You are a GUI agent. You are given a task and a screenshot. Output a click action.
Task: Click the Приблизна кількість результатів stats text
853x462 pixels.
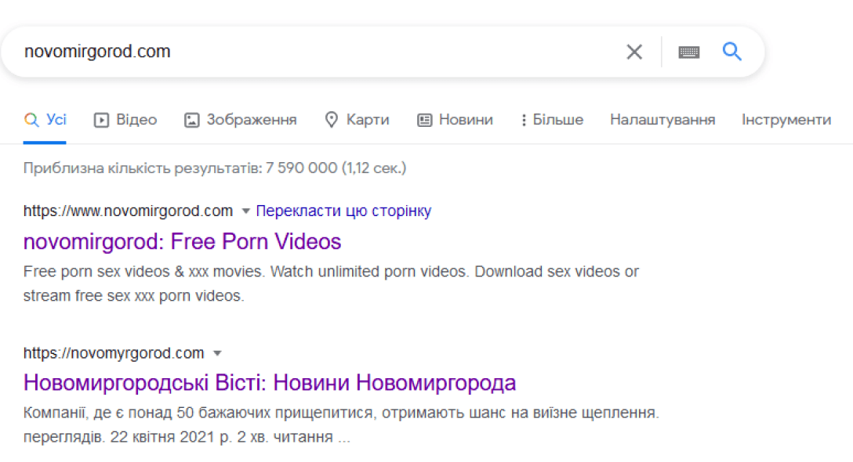[215, 168]
